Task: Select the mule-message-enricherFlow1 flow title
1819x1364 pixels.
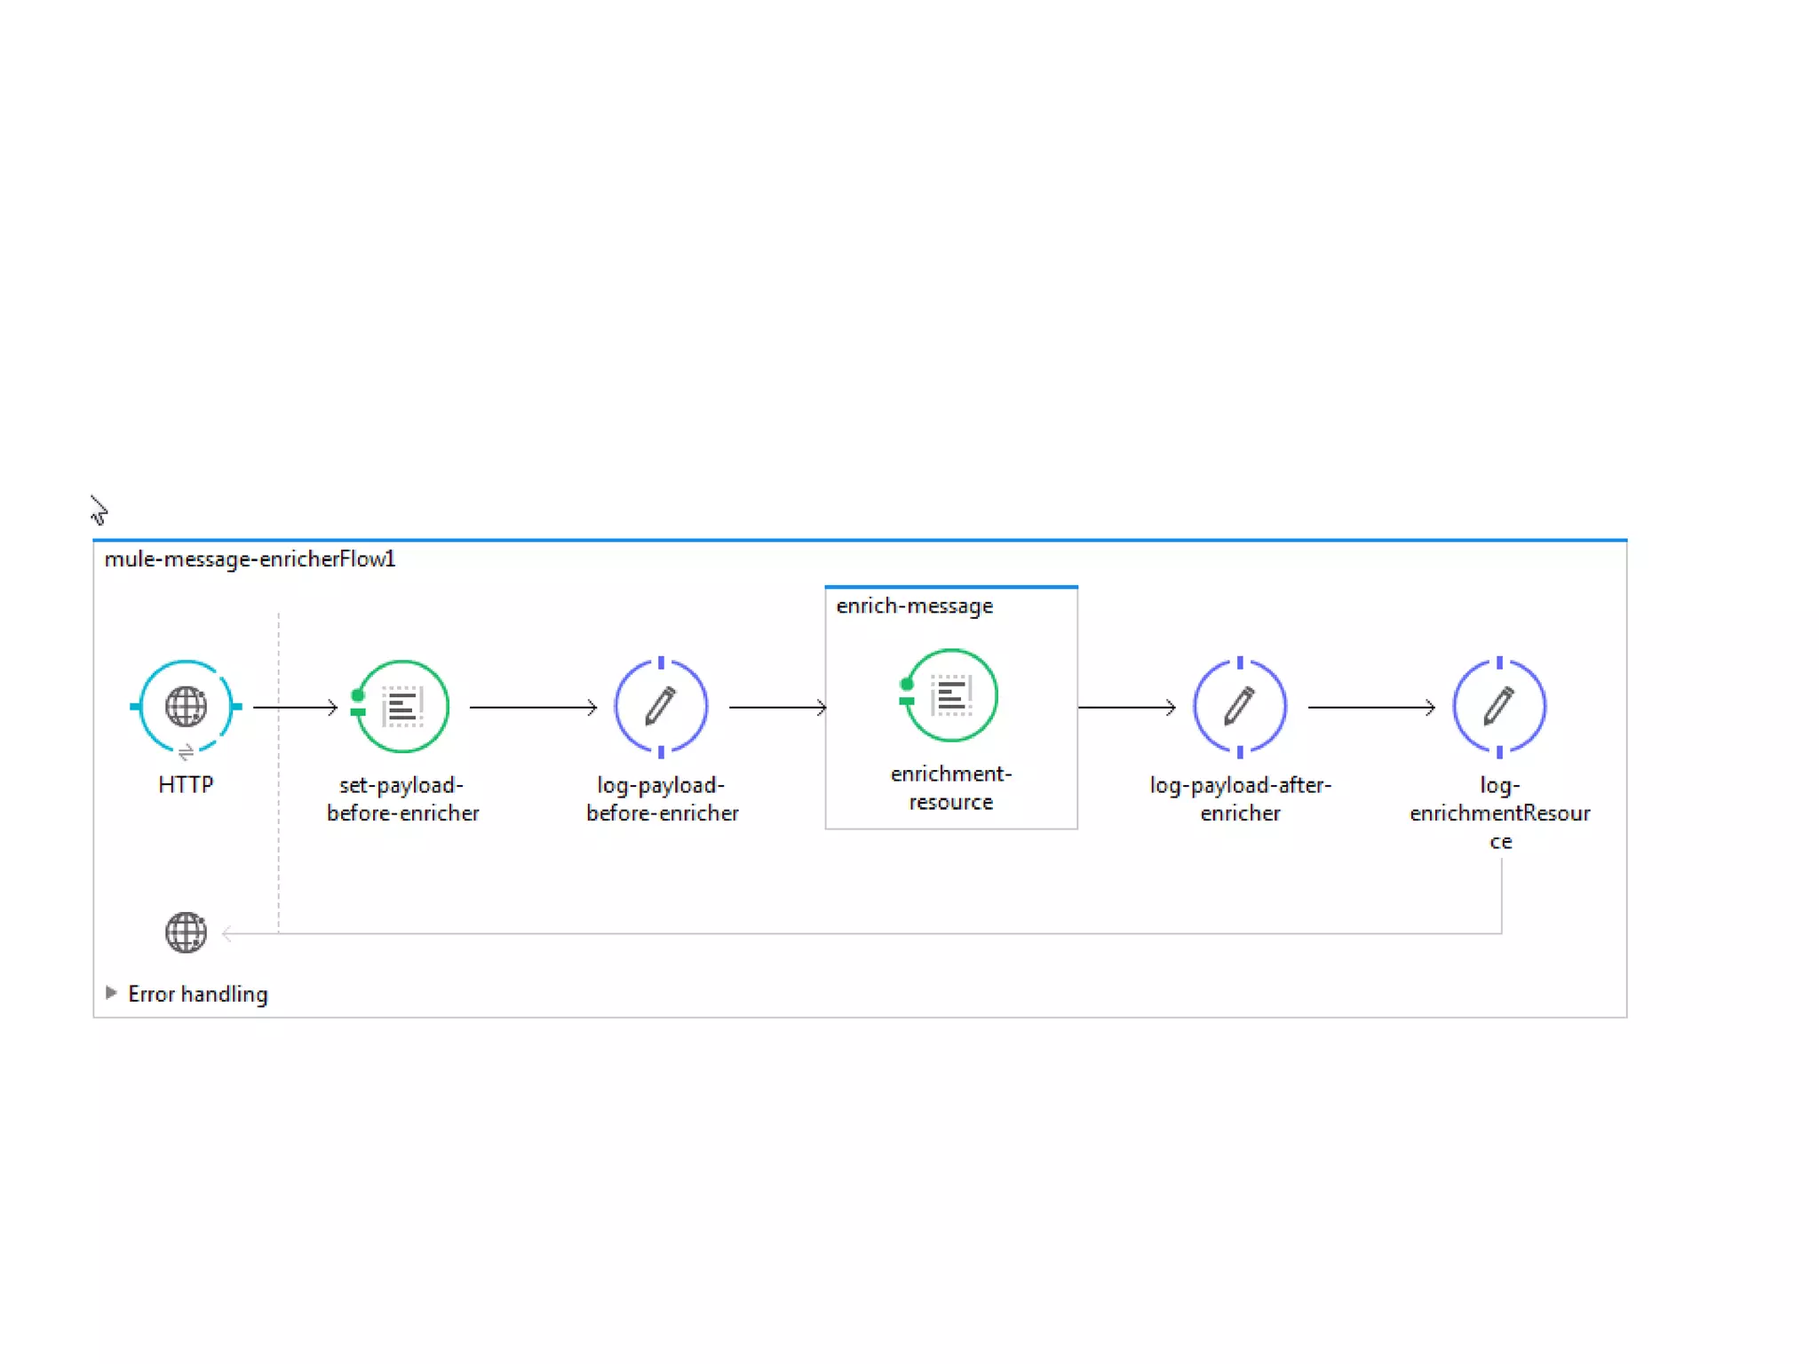Action: pyautogui.click(x=250, y=559)
